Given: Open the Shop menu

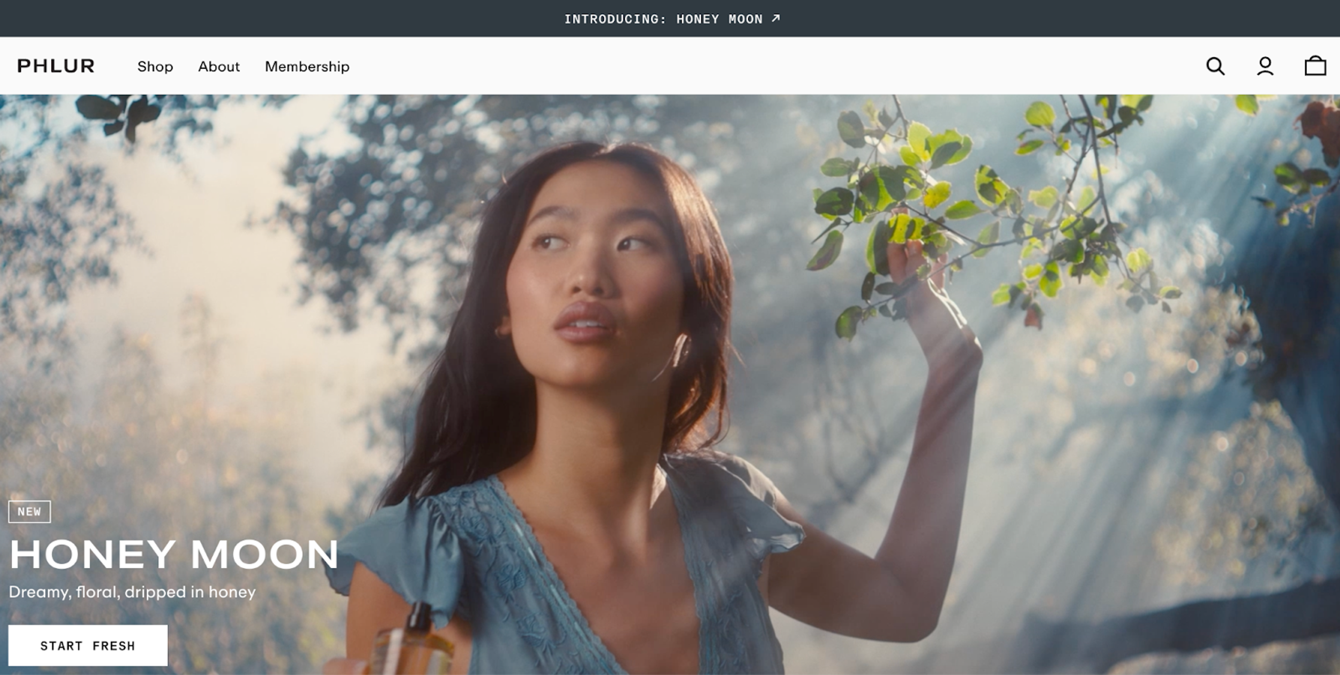Looking at the screenshot, I should coord(155,67).
